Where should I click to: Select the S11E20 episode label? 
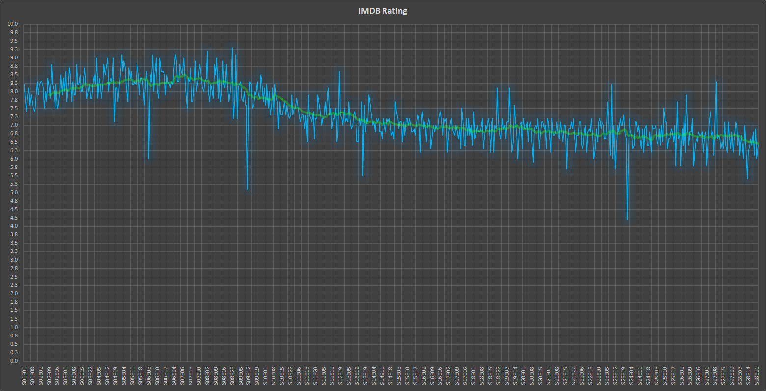tap(315, 376)
